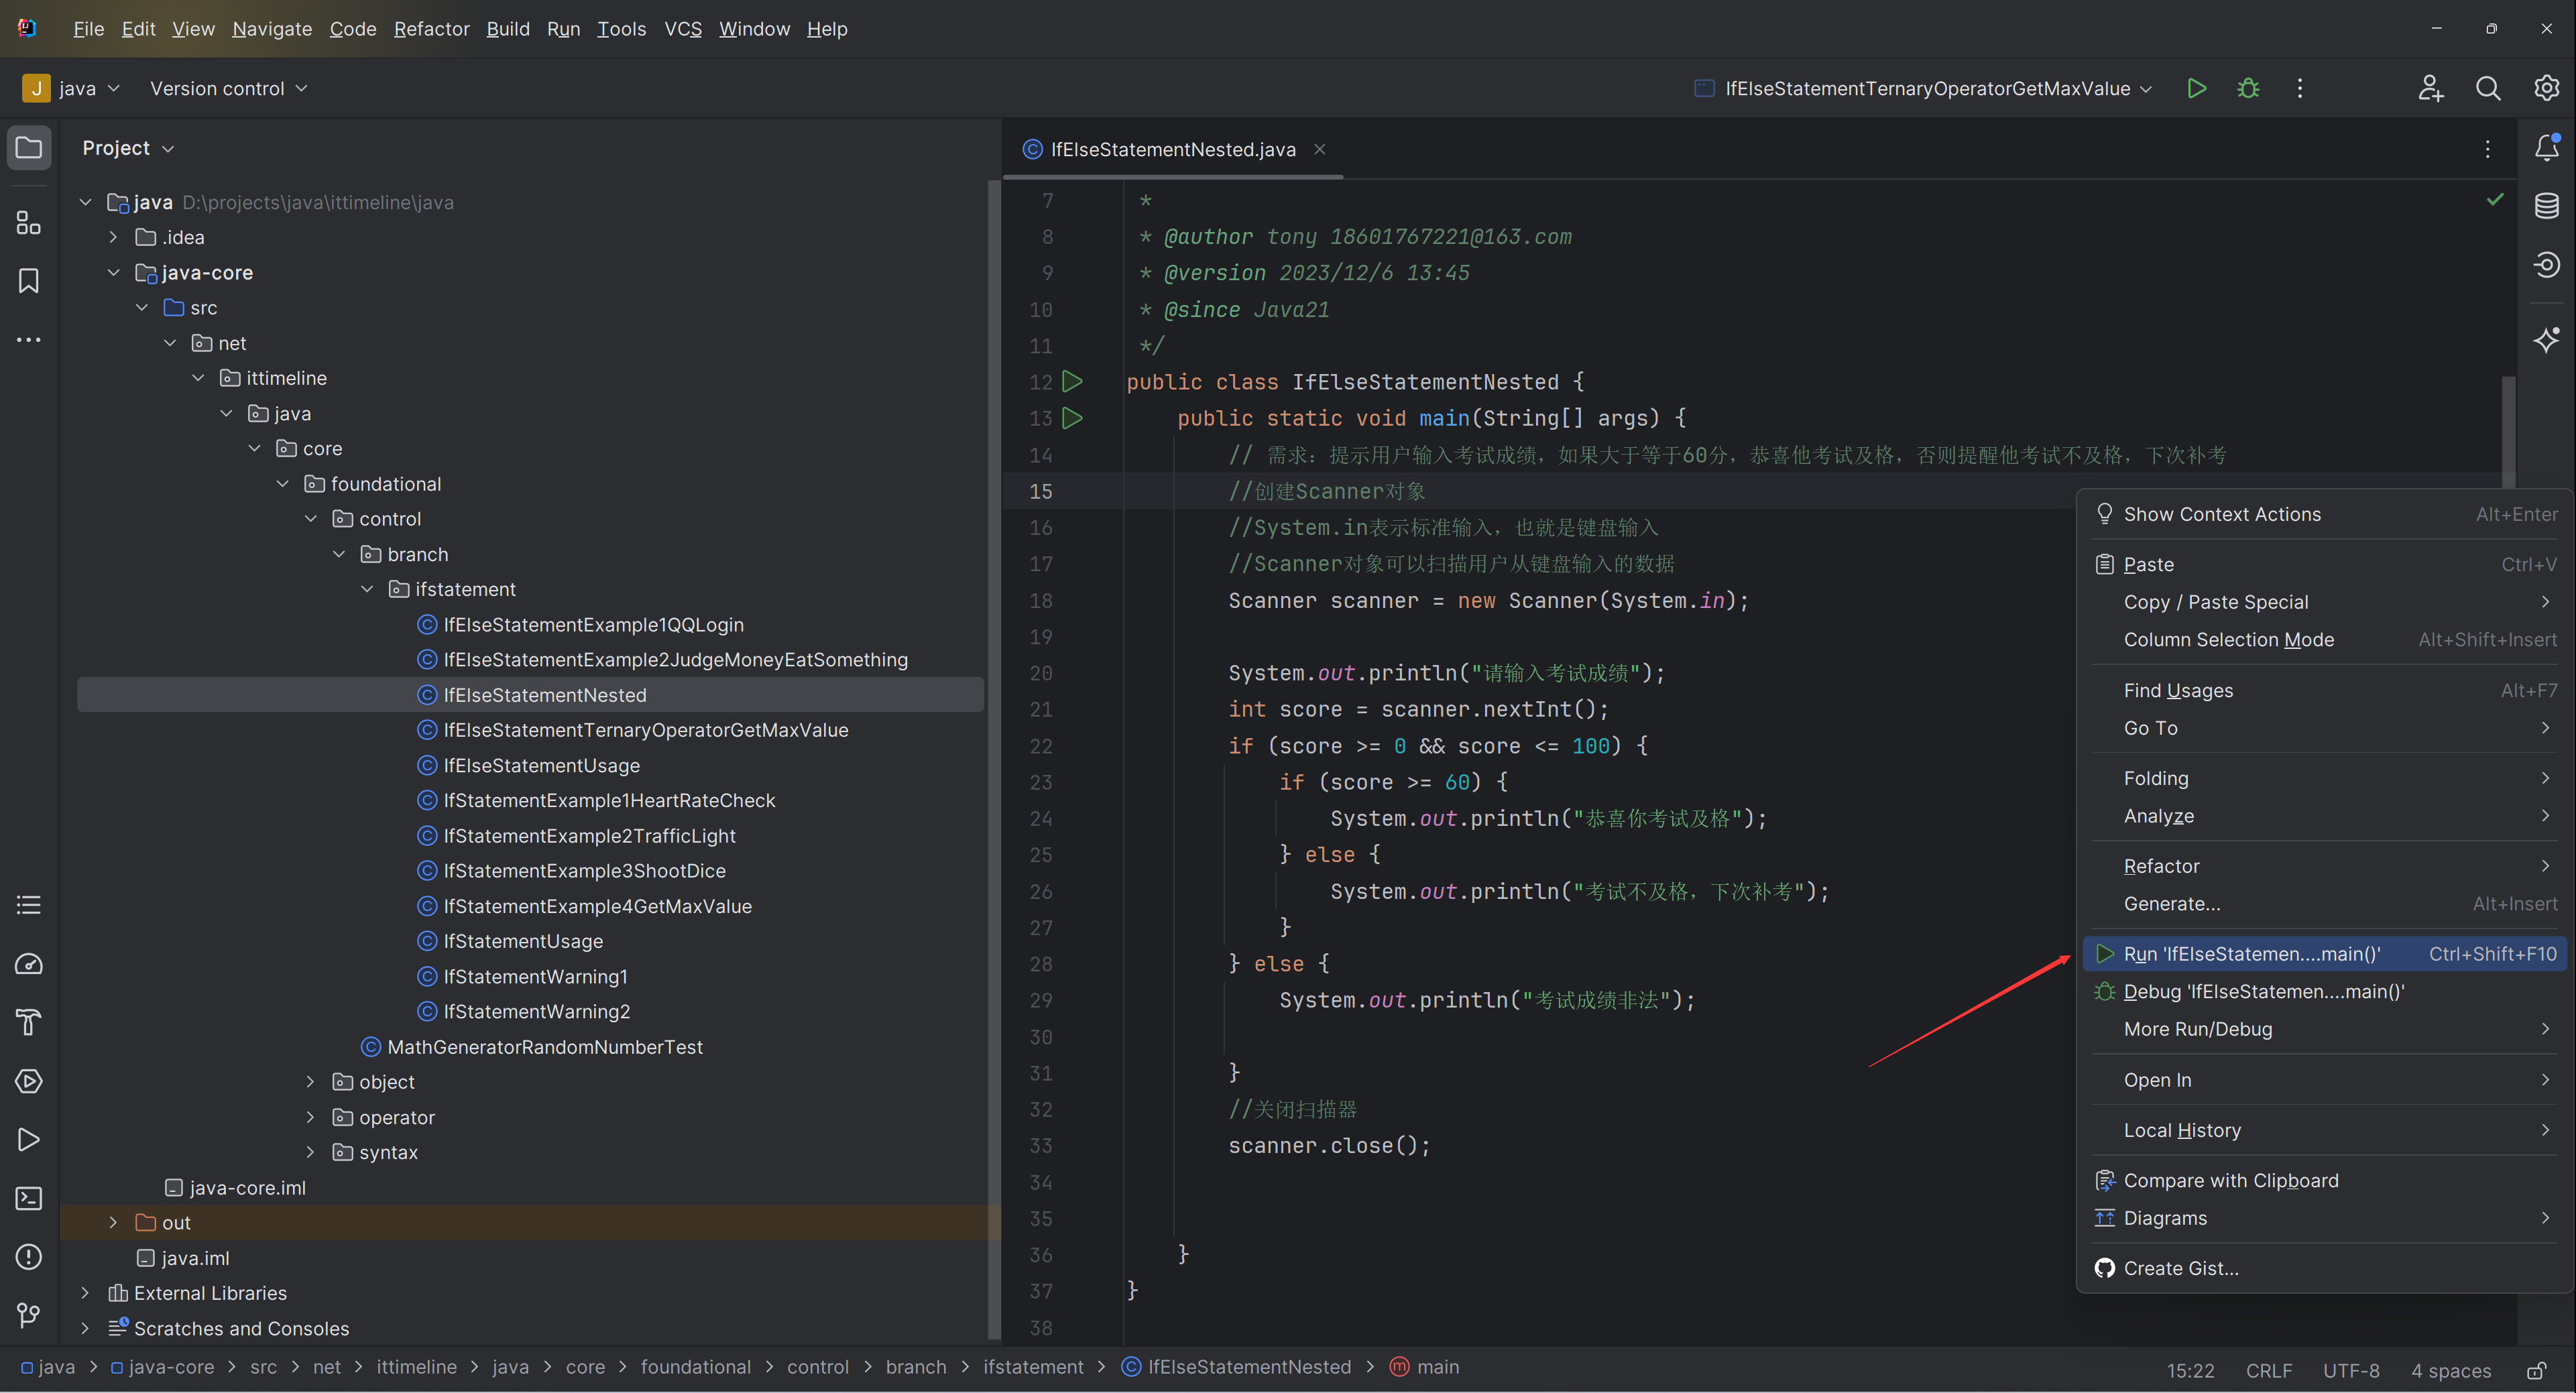
Task: Choose Run 'IfElseStatemen....main()' from context menu
Action: pyautogui.click(x=2325, y=954)
